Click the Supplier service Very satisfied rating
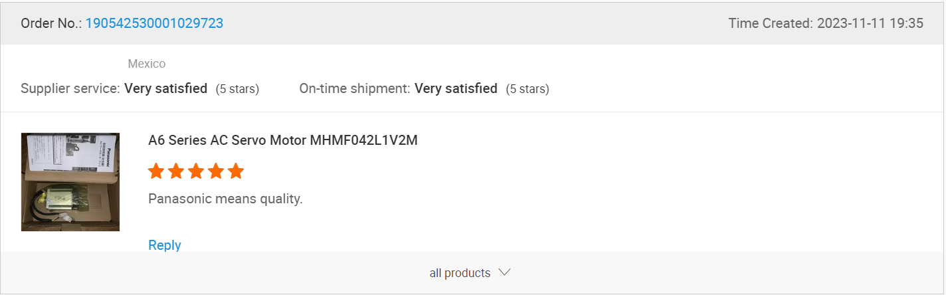Viewport: 946px width, 295px height. click(x=166, y=88)
